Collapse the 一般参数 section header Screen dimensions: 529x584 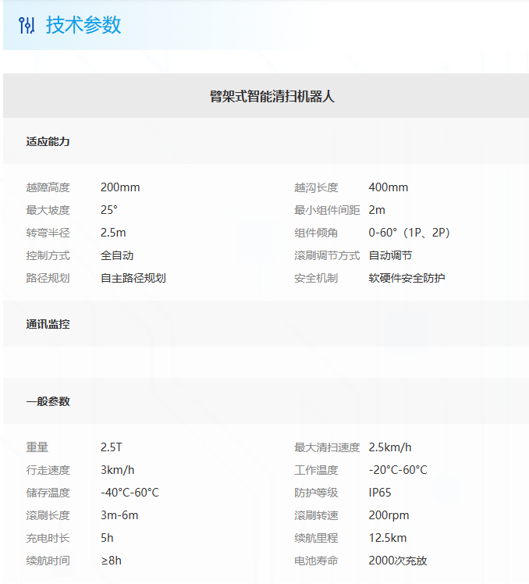[48, 401]
